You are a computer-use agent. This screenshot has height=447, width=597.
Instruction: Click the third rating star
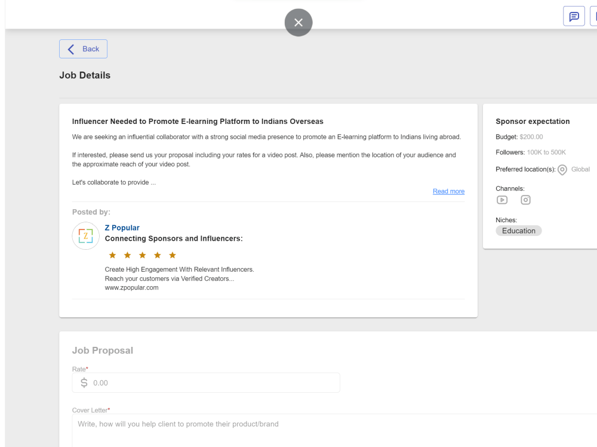coord(143,255)
